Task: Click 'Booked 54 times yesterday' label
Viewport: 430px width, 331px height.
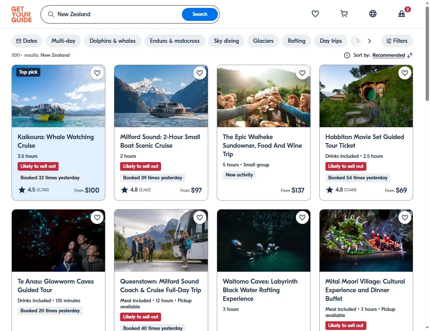Action: tap(358, 178)
